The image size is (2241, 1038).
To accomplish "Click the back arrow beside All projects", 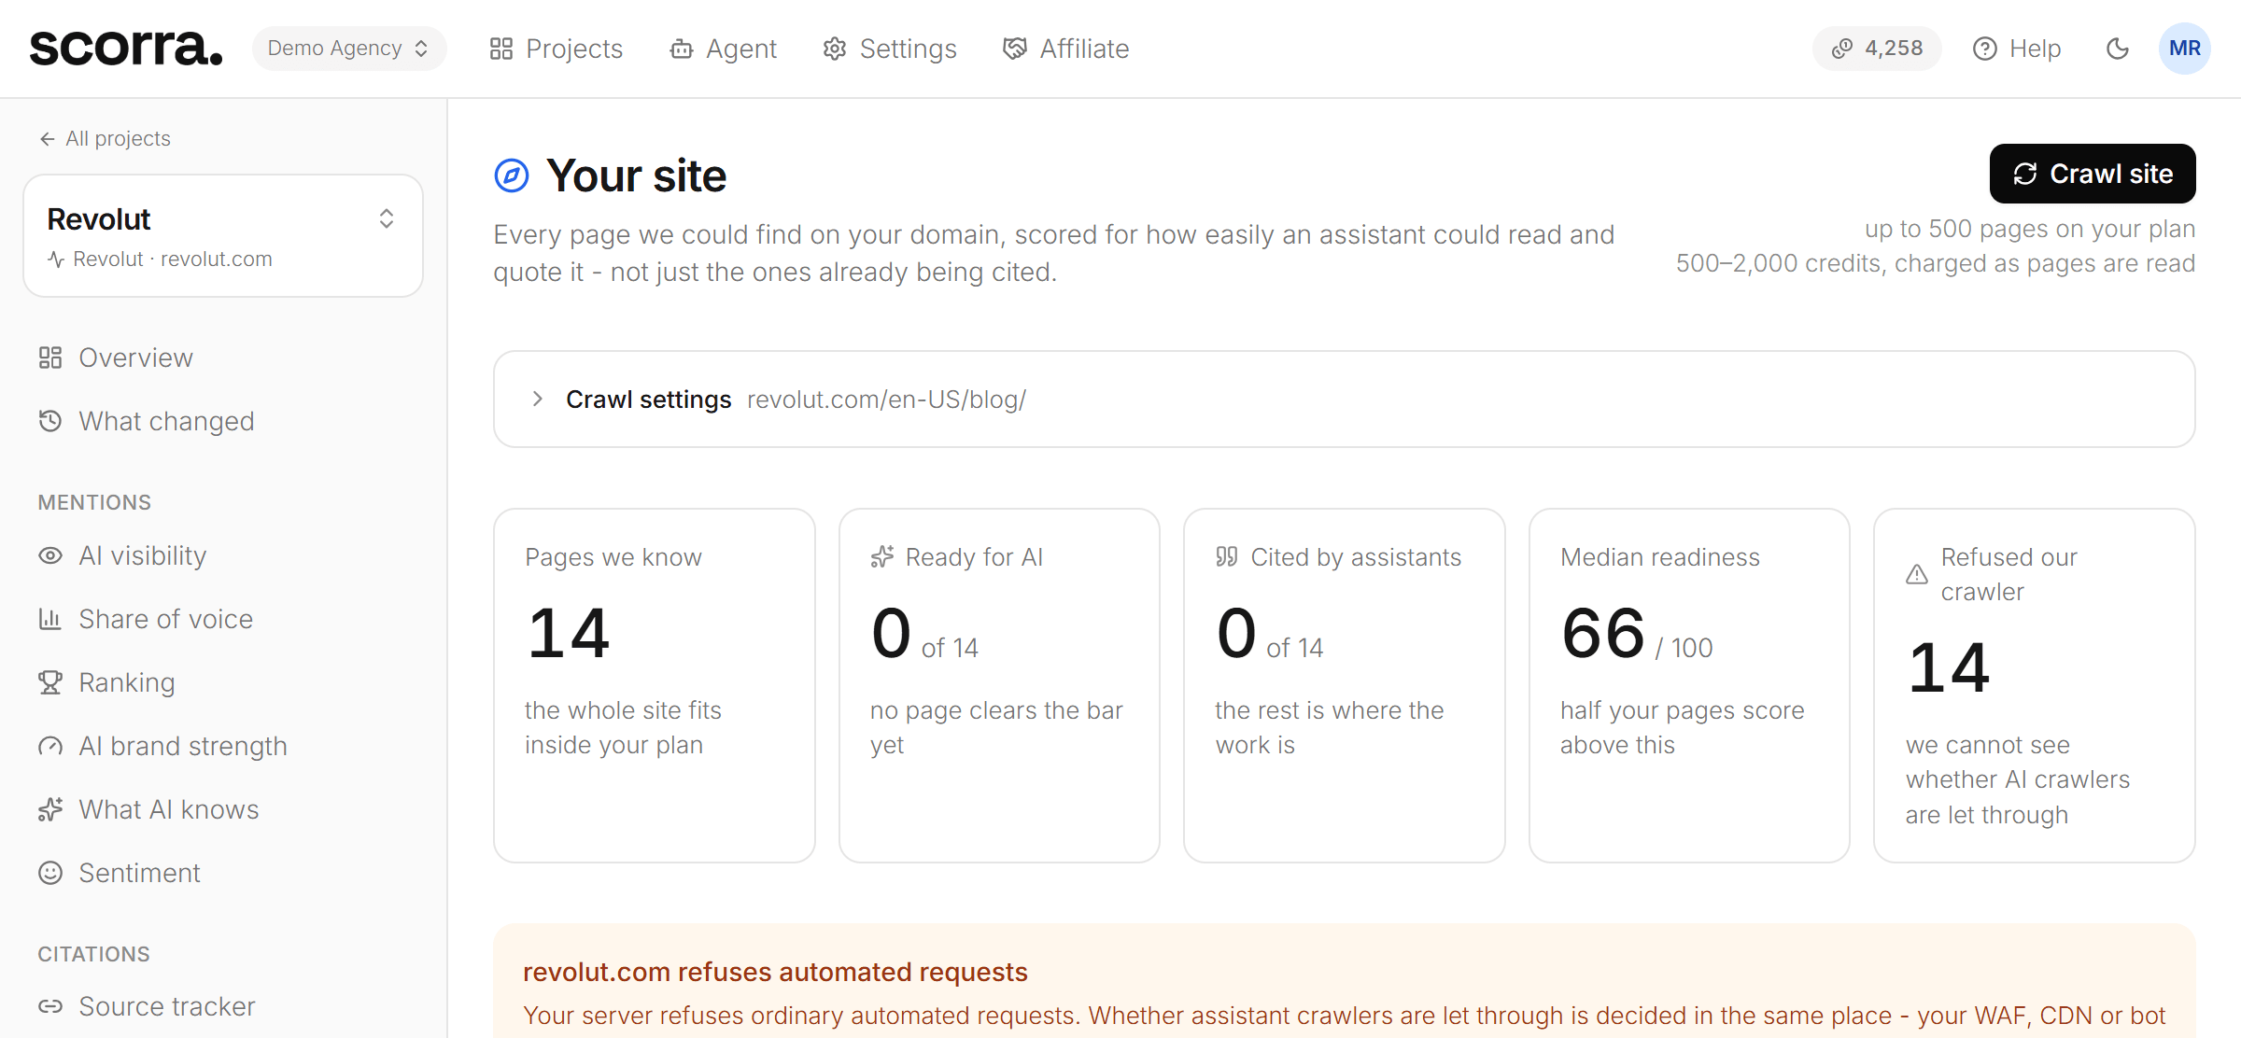I will [48, 139].
